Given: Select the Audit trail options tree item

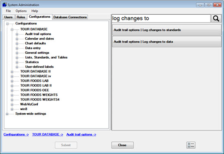Looking at the screenshot, I should point(38,34).
